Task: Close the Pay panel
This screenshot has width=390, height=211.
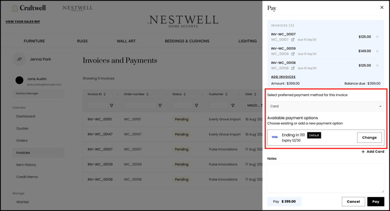Action: pyautogui.click(x=382, y=8)
